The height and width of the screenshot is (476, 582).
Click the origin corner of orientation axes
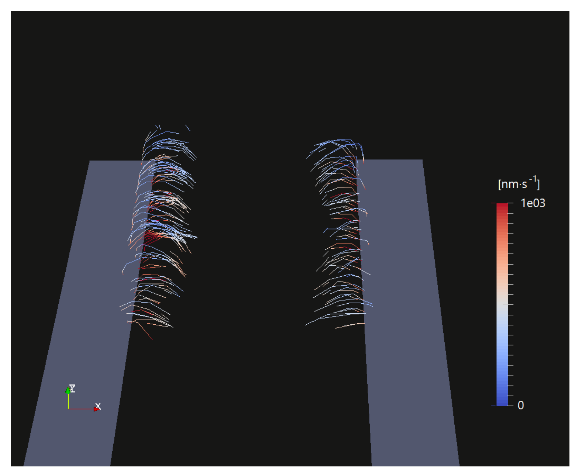pos(69,409)
